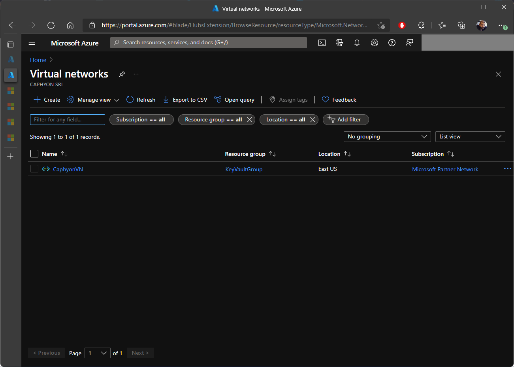Open the Directories and subscriptions filter icon
514x367 pixels.
[x=339, y=43]
